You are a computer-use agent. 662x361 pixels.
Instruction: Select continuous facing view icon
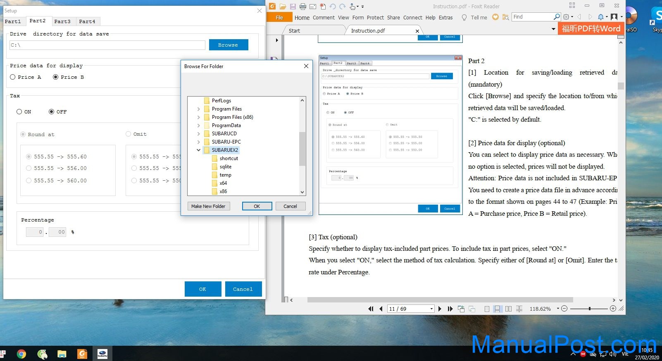tap(519, 309)
